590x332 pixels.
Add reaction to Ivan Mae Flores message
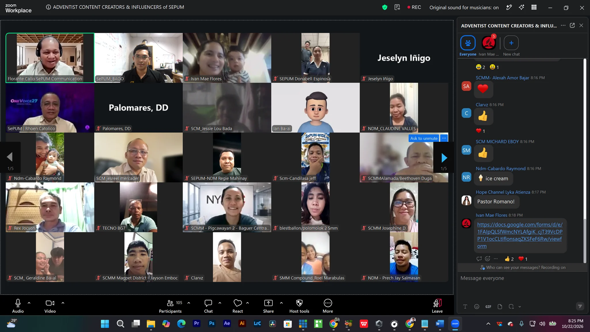click(x=487, y=259)
